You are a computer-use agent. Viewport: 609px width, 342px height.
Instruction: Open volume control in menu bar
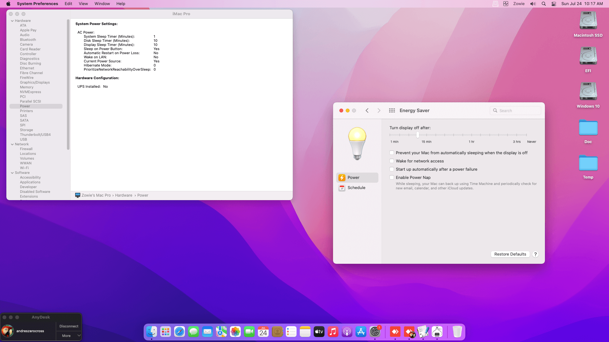(x=533, y=4)
